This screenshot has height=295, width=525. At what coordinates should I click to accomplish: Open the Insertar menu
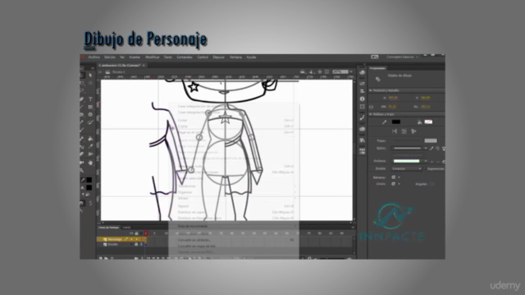(135, 57)
